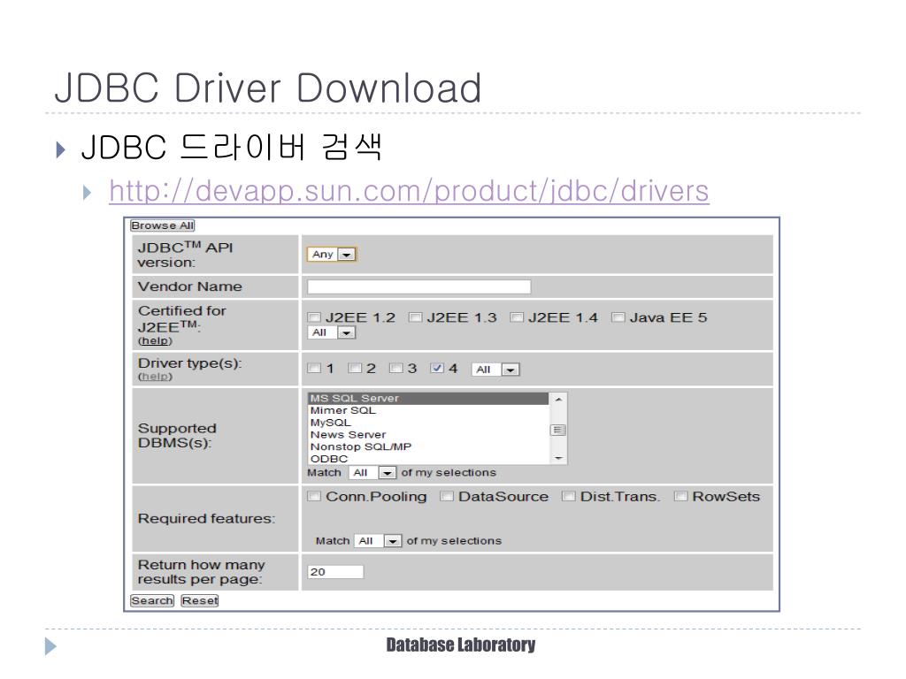
Task: Check driver type 3 checkbox
Action: [x=395, y=369]
